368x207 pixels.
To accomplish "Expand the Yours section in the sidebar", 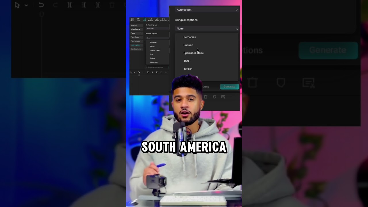I will [x=137, y=33].
